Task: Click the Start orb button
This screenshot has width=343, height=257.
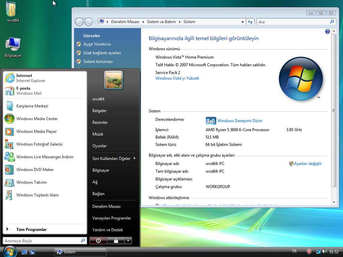Action: pyautogui.click(x=10, y=251)
